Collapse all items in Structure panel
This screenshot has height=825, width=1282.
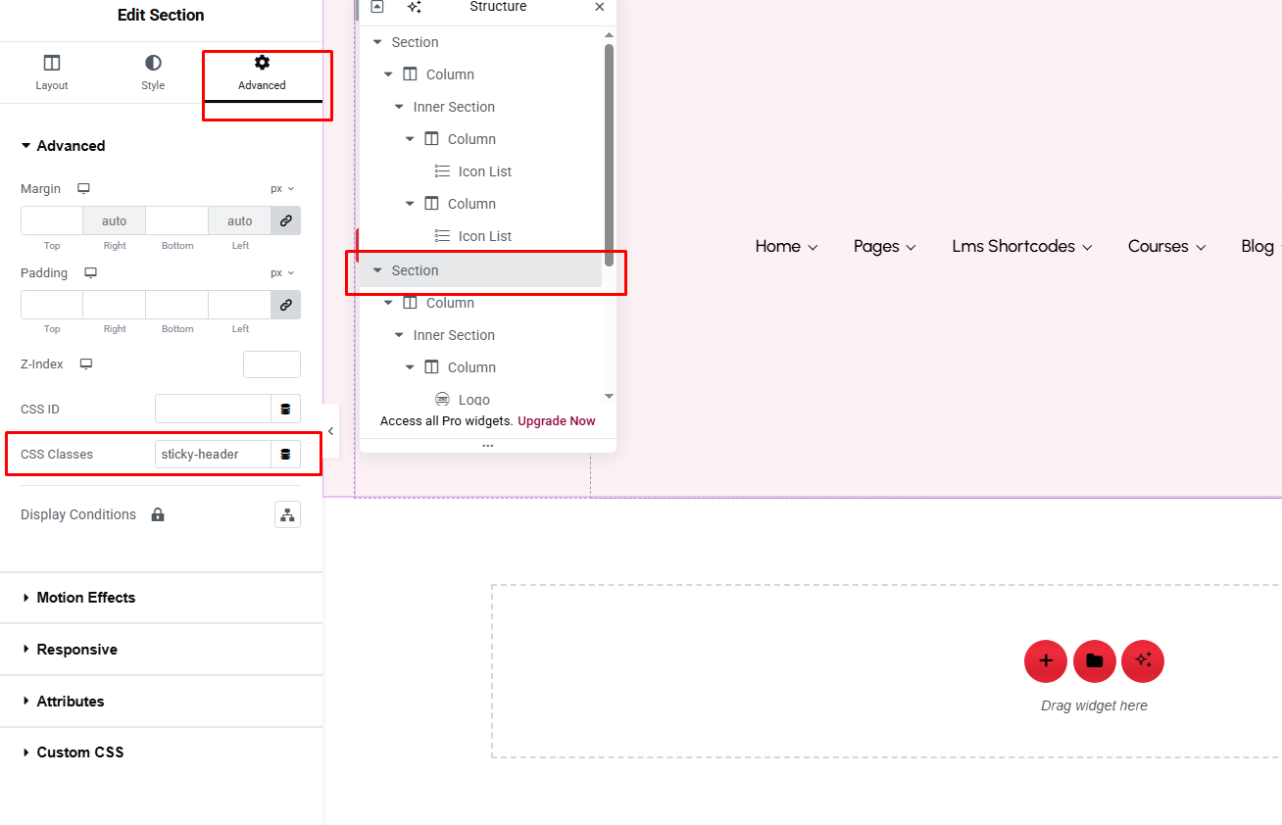[x=377, y=7]
